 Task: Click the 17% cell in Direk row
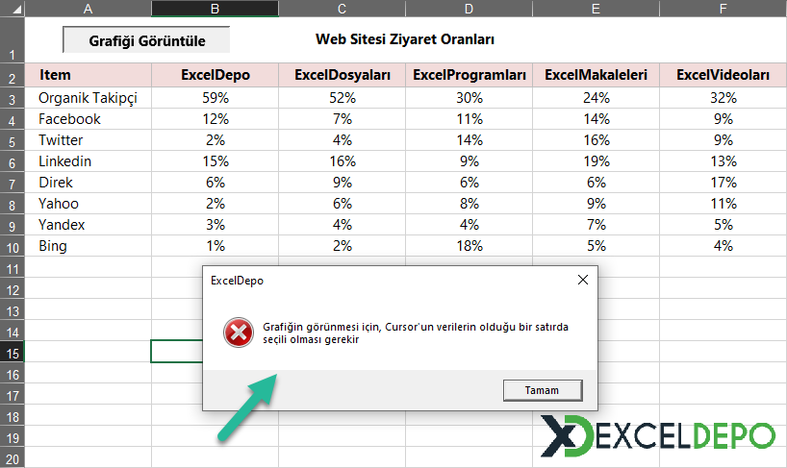click(x=723, y=183)
